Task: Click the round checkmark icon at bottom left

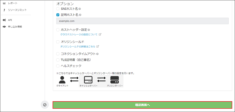Action: click(x=45, y=105)
